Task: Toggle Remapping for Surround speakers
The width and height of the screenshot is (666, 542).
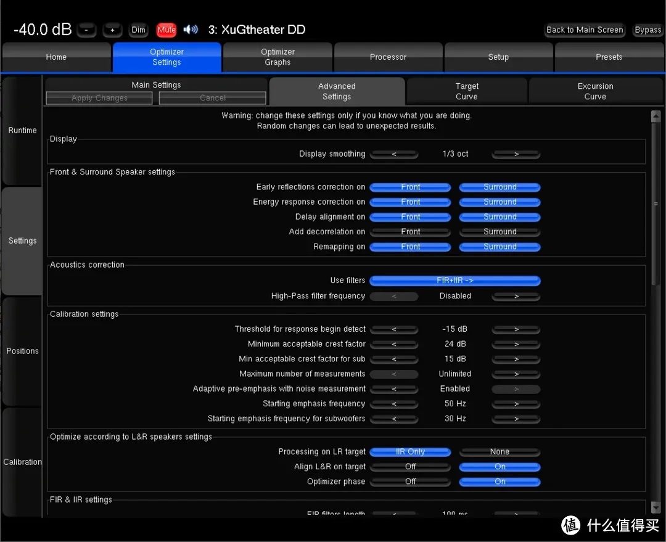Action: tap(500, 247)
